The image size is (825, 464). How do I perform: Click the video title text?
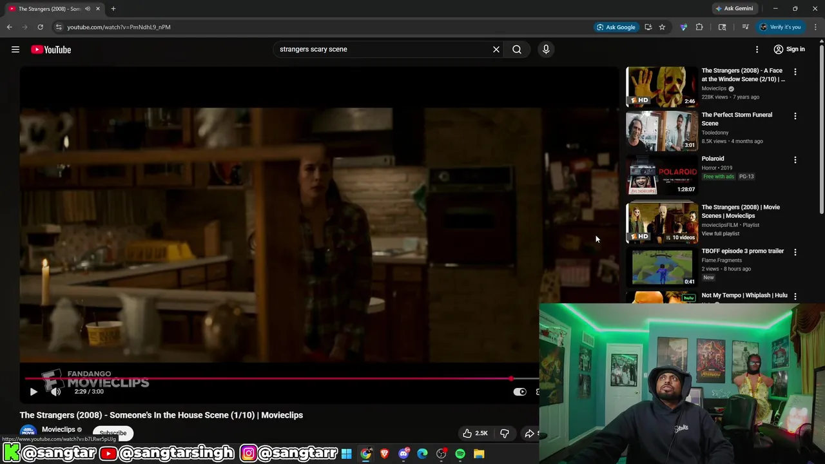[161, 415]
